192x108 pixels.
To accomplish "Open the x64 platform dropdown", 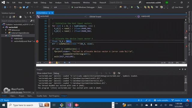I will click(x=61, y=7).
